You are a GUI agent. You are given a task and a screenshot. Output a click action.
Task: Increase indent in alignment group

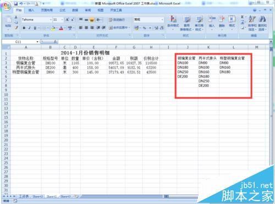103,27
